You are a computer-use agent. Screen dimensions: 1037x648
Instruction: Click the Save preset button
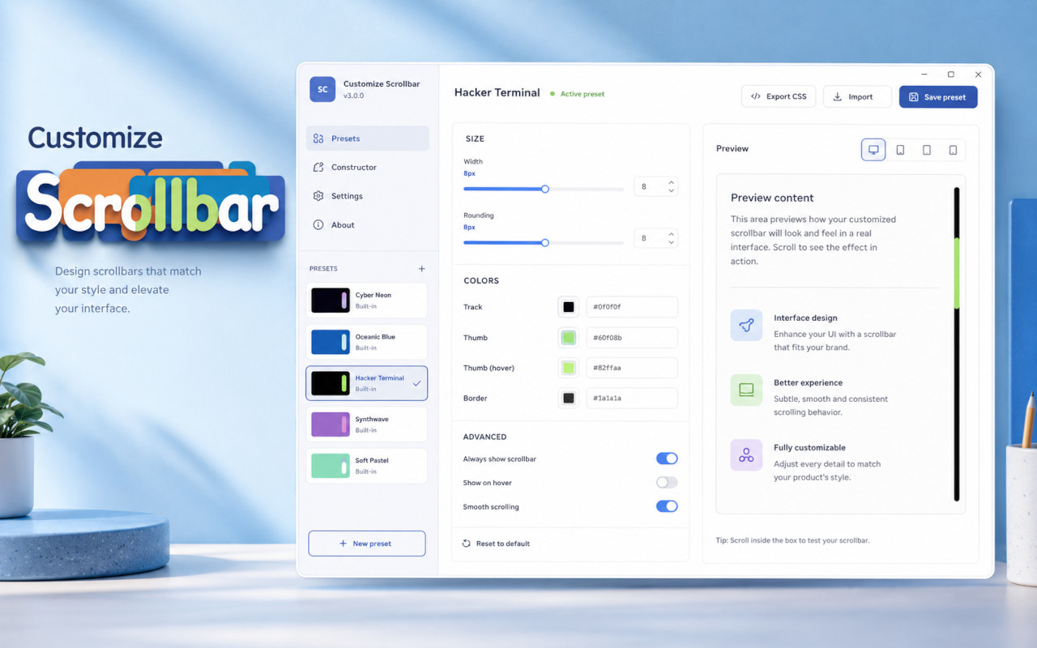pyautogui.click(x=938, y=96)
